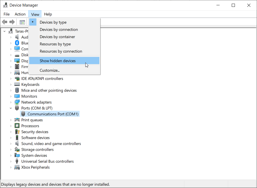Screen dimensions: 257x188
Task: Expand the Monitors node
Action: [x=11, y=96]
